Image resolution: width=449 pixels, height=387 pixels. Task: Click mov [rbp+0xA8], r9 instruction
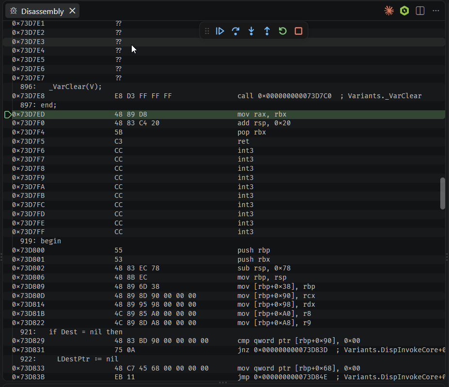[x=274, y=323]
